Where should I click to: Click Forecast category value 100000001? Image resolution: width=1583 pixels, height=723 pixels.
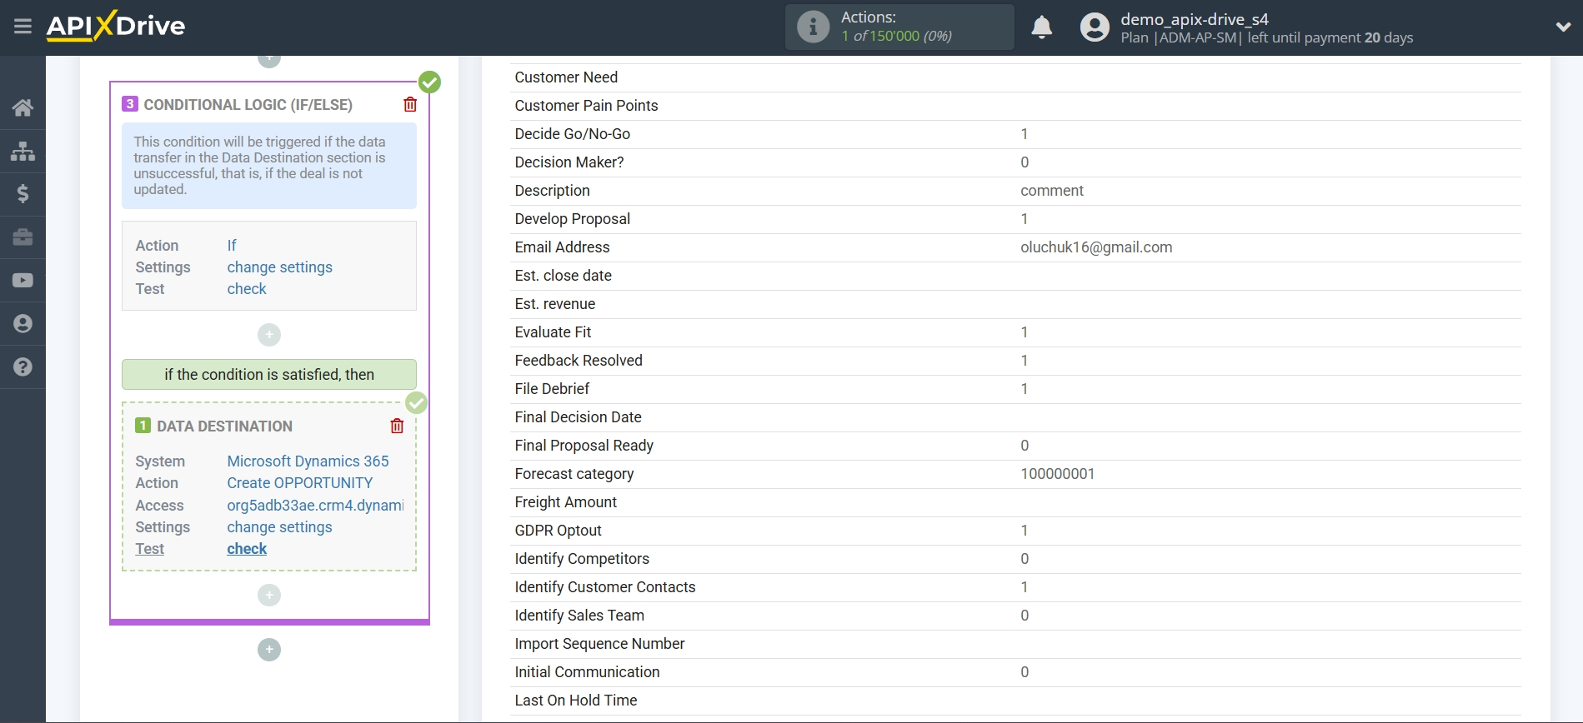click(x=1057, y=474)
